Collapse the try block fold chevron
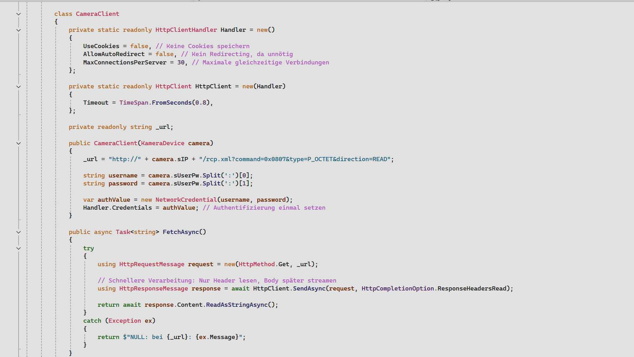 click(x=18, y=248)
